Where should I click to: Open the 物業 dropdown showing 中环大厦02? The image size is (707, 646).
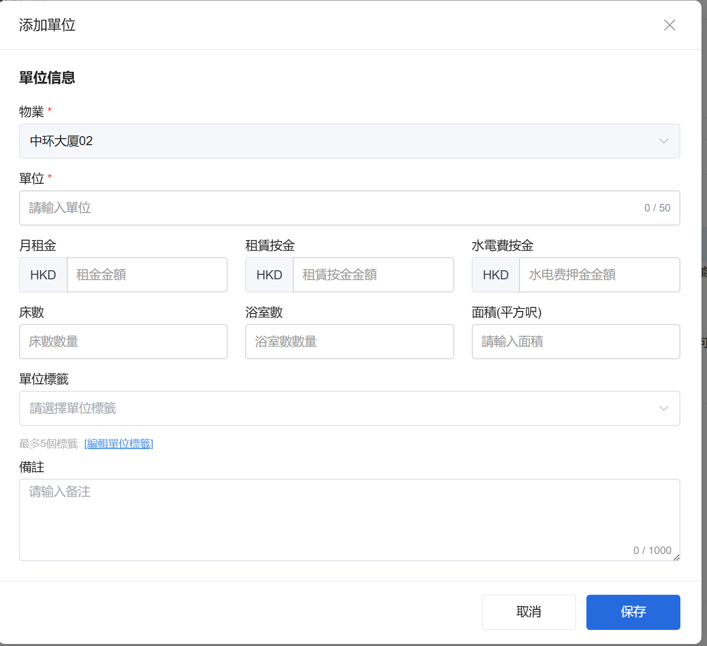click(342, 141)
